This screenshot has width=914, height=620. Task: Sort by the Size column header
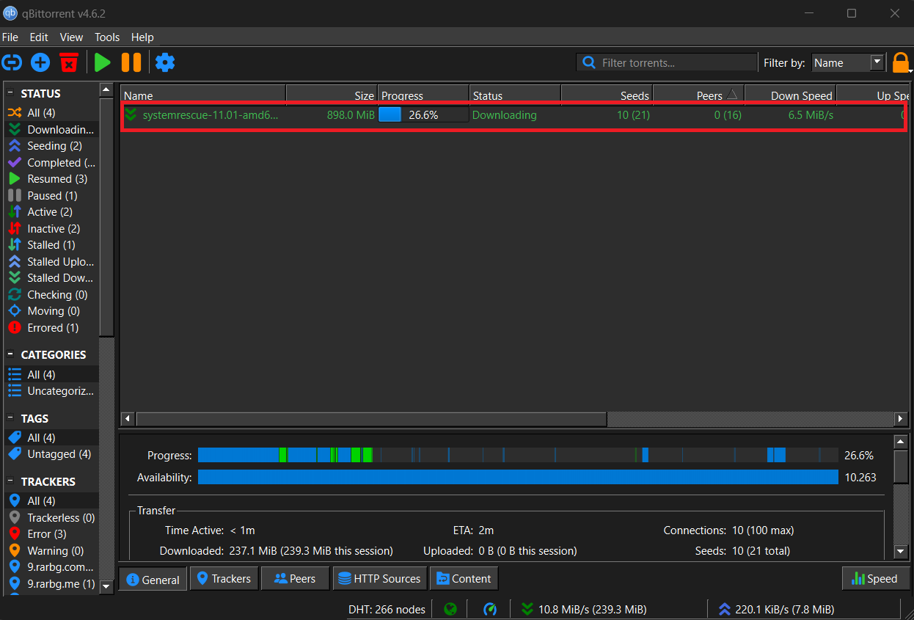coord(331,95)
